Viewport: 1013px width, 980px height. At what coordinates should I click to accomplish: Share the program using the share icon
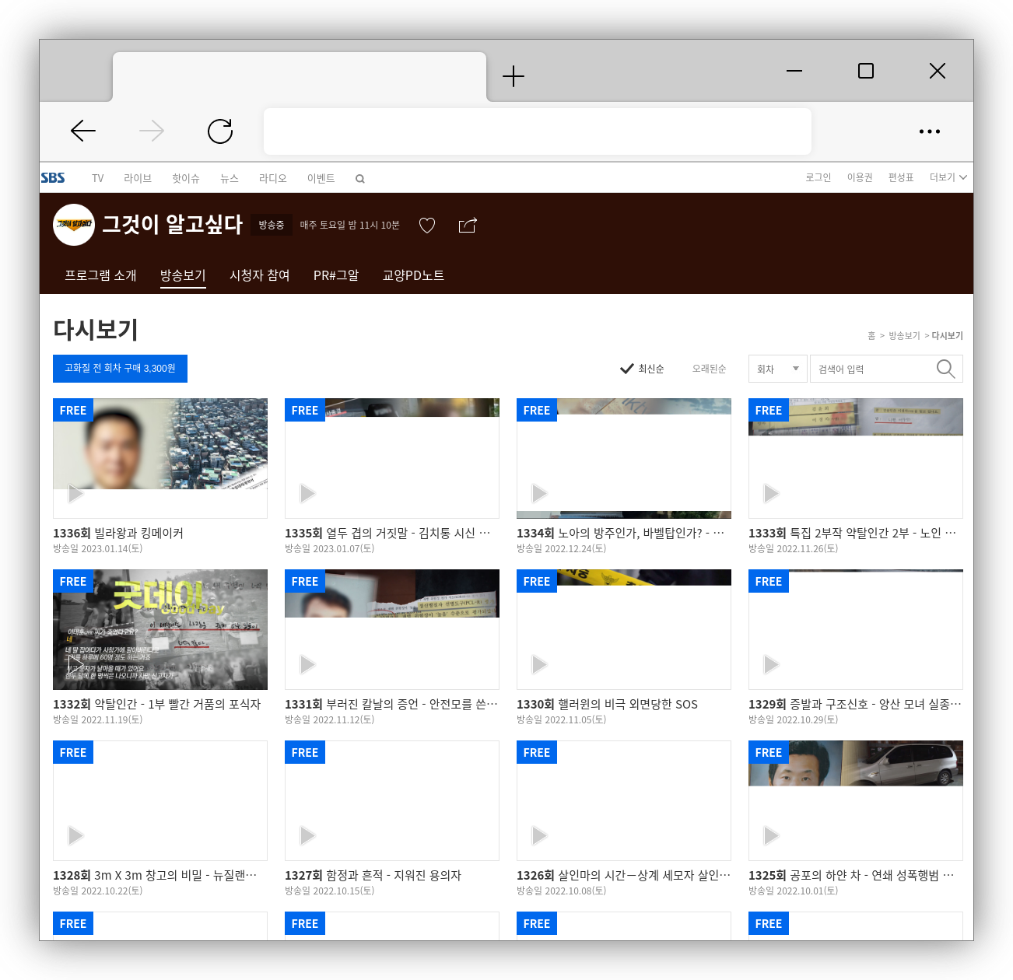click(x=467, y=225)
